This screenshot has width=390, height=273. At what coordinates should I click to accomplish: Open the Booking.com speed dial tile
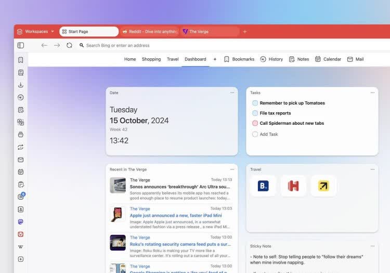pos(263,186)
